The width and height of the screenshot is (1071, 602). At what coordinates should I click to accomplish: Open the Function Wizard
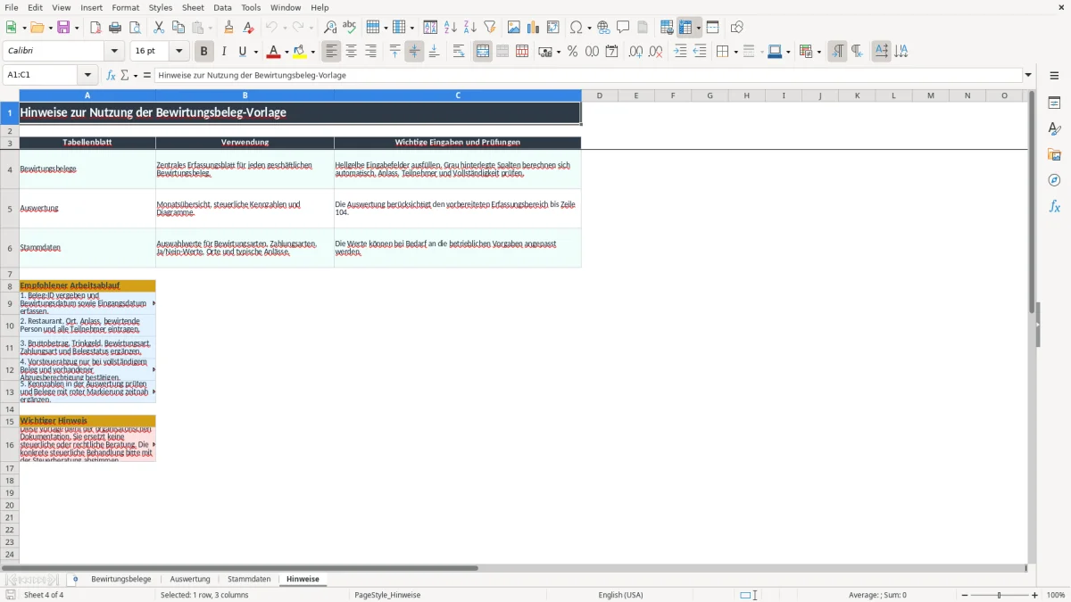tap(112, 75)
